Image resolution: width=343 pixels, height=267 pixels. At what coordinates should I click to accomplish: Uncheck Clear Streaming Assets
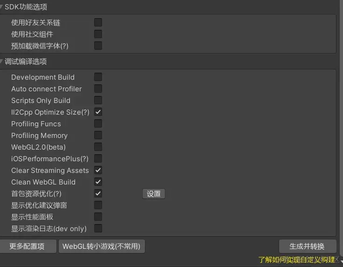coord(98,170)
